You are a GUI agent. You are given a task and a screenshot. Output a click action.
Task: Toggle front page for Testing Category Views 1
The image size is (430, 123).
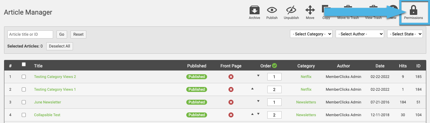[231, 89]
